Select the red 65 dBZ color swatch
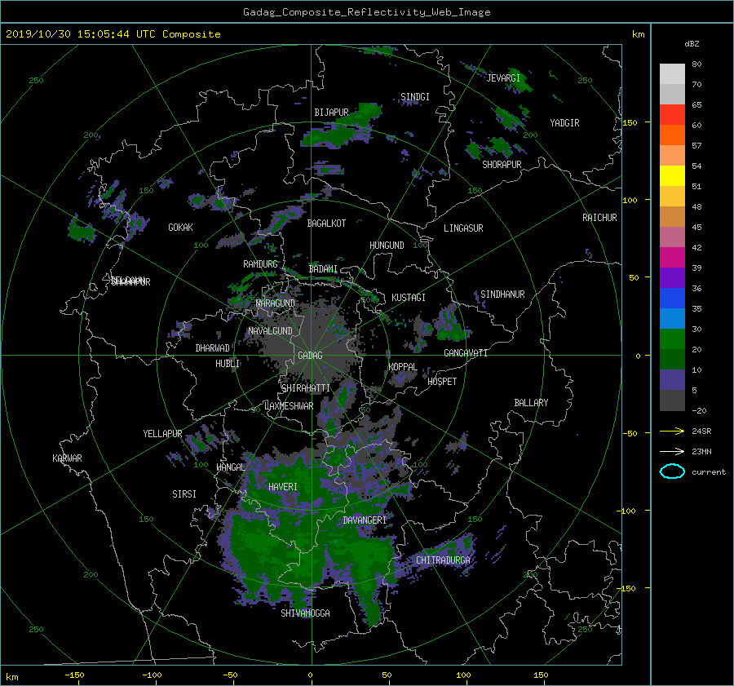Image resolution: width=734 pixels, height=686 pixels. click(x=672, y=114)
